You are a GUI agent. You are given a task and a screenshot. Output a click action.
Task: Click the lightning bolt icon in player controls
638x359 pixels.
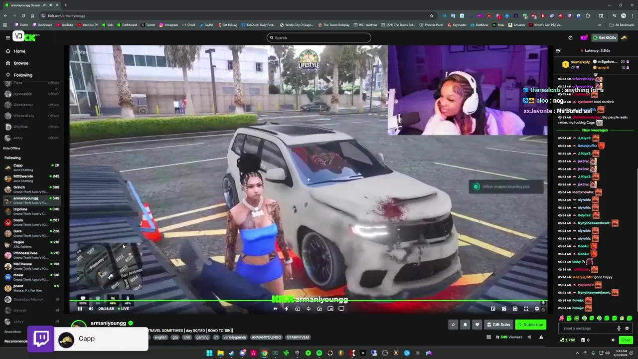[x=286, y=309]
